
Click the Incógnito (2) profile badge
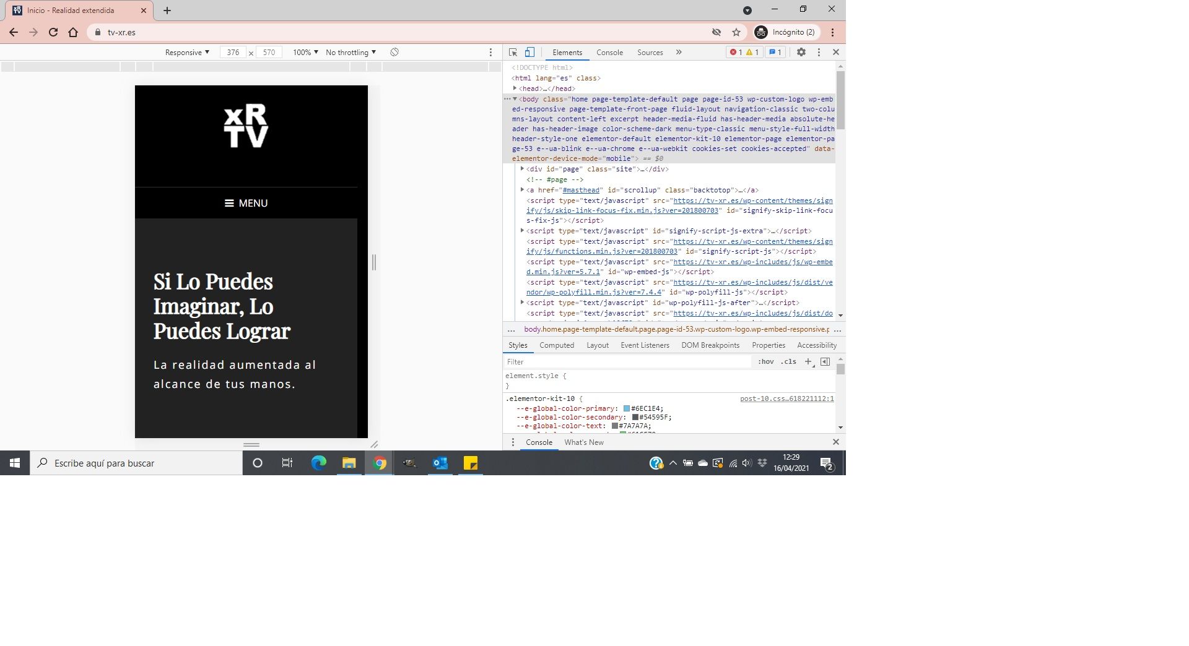click(785, 32)
